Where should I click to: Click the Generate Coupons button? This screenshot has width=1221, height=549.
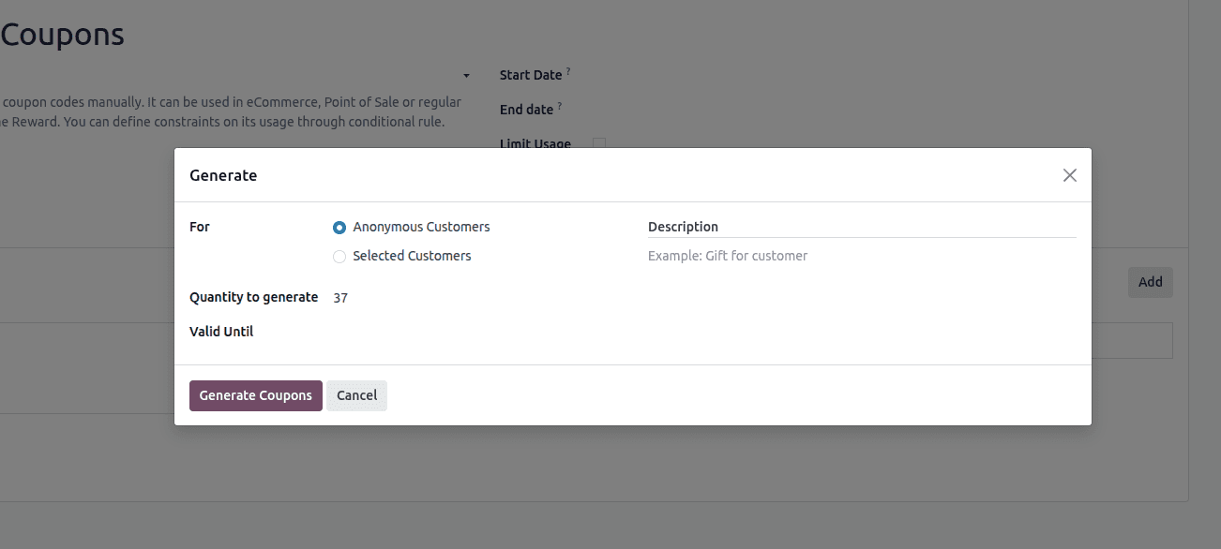pos(255,395)
